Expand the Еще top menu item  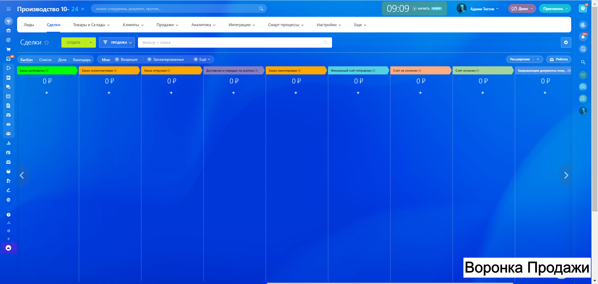point(360,25)
